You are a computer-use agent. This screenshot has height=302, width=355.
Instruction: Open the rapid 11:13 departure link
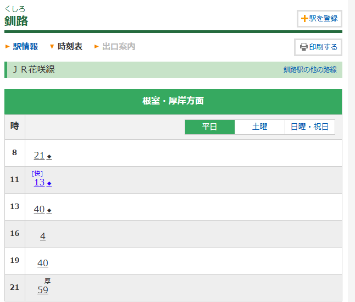(39, 183)
